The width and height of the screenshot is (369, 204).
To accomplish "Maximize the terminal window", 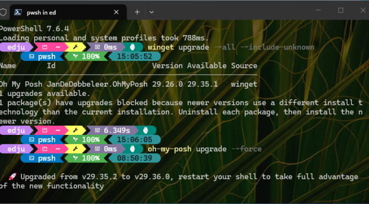I will [x=340, y=10].
